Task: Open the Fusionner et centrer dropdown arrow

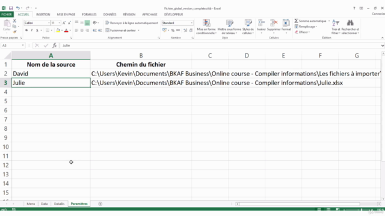Action: [x=138, y=31]
